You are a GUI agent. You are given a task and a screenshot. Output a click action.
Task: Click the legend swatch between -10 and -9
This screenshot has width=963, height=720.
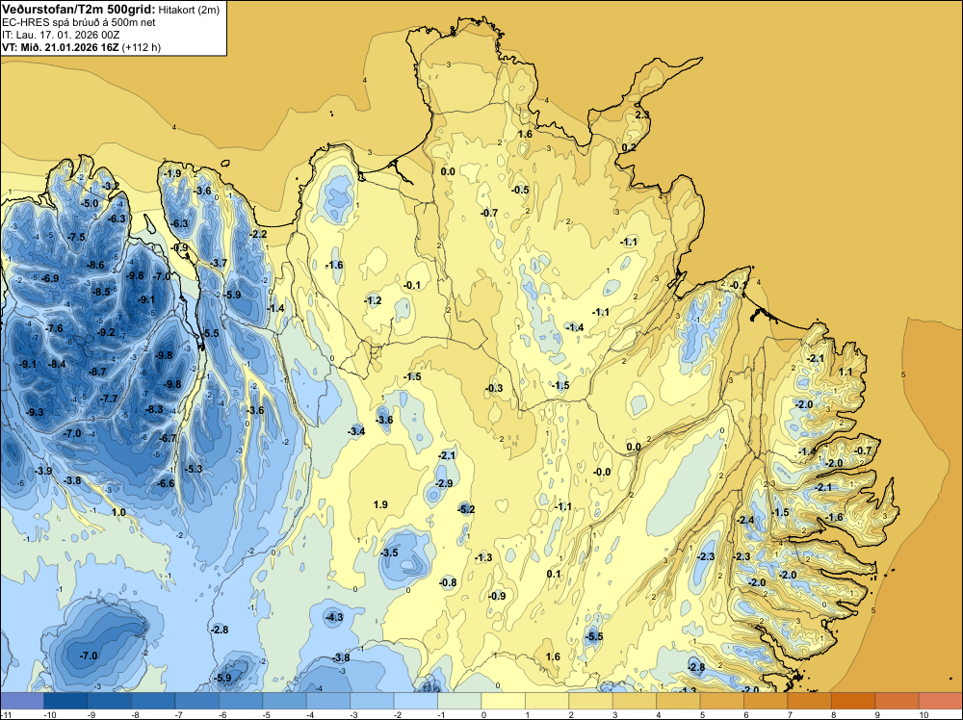click(x=65, y=701)
